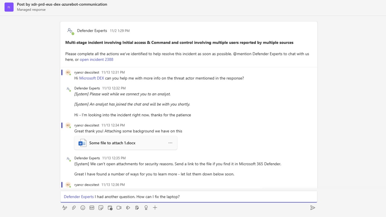Attach a file with the paperclip icon
386x217 pixels.
(74, 208)
